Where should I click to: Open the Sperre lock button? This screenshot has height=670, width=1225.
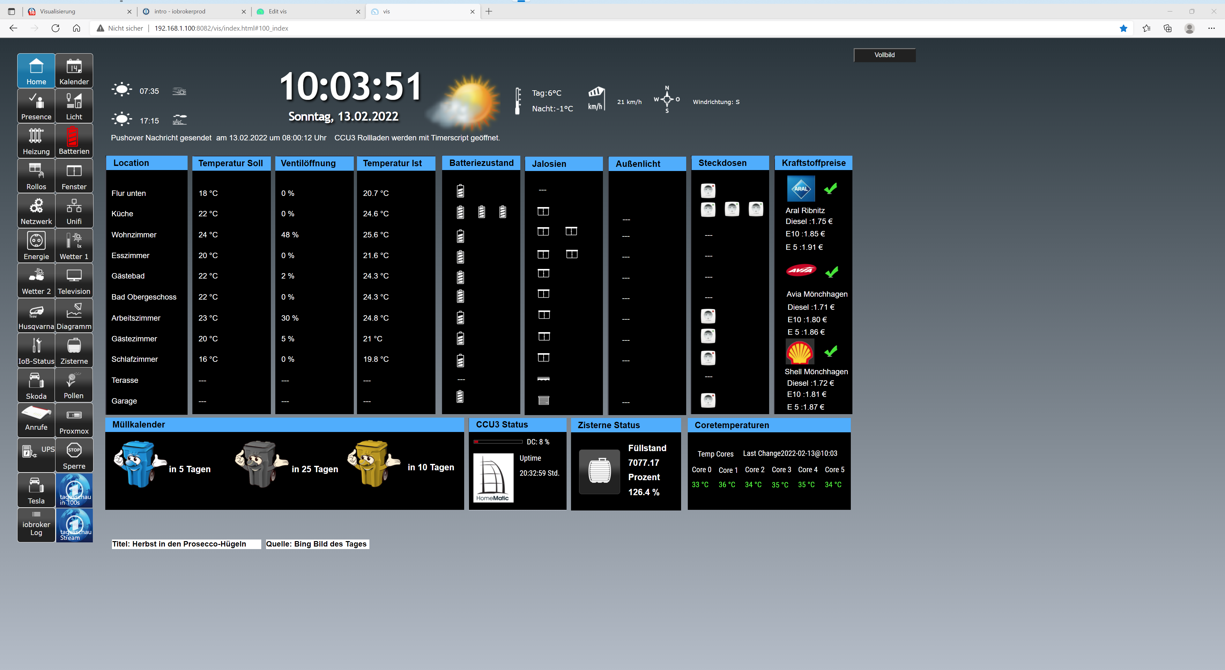(74, 455)
